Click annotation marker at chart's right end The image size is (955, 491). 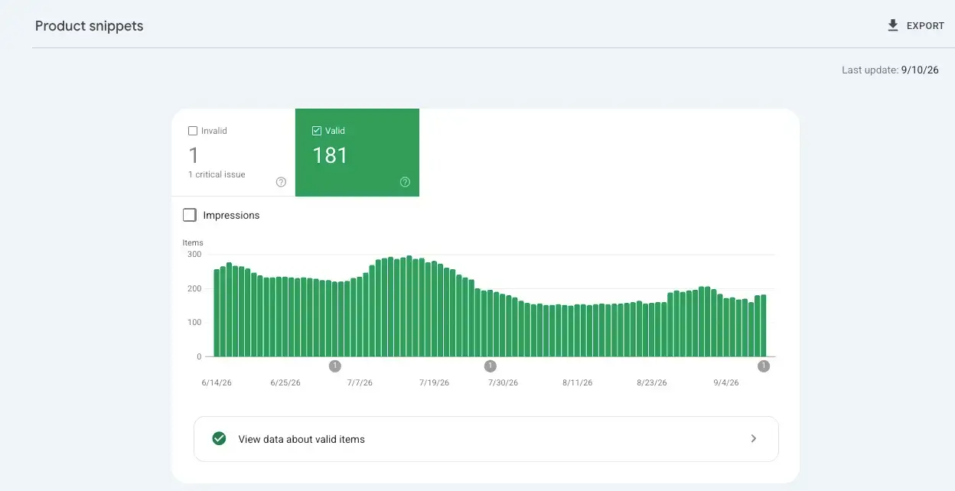[x=764, y=366]
